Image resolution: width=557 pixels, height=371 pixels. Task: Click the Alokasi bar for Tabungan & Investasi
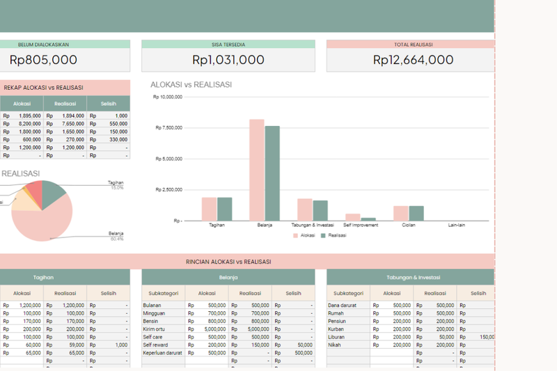[x=305, y=210]
